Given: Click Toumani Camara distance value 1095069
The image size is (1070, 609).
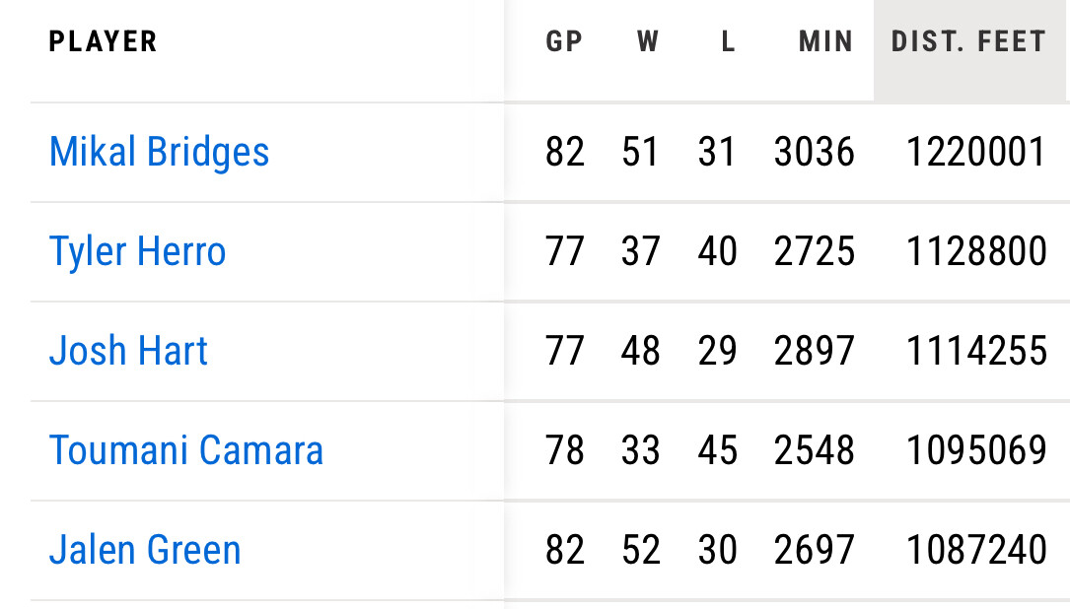Looking at the screenshot, I should coord(976,450).
